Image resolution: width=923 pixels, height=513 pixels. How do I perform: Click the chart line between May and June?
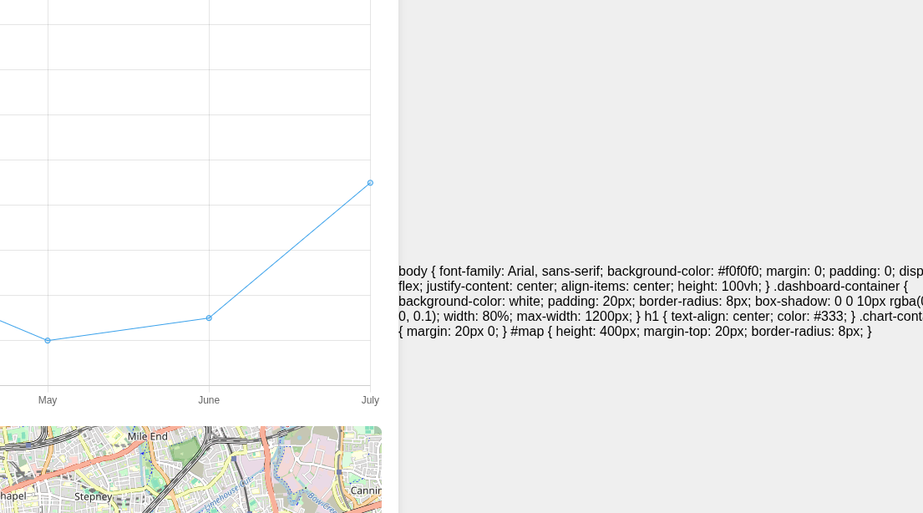128,329
